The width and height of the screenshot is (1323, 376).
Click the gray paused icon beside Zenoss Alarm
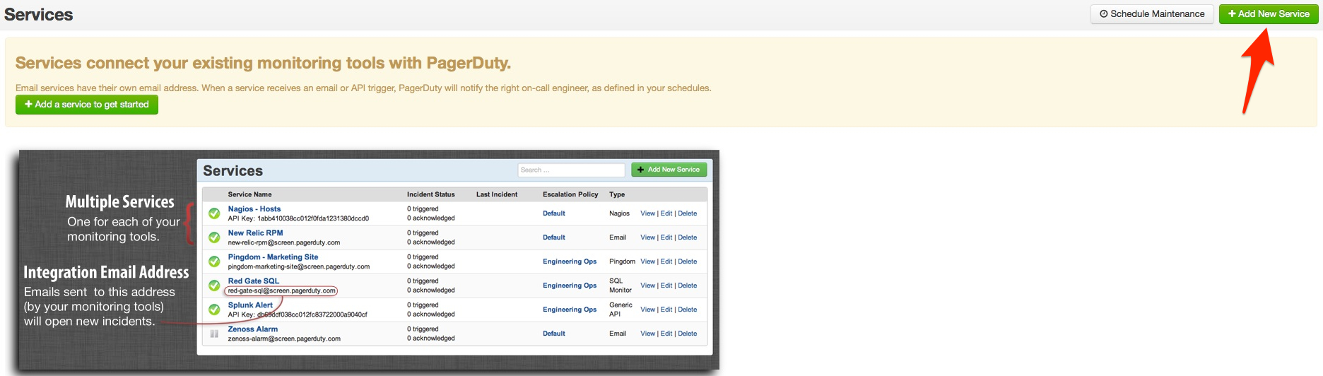[x=214, y=334]
